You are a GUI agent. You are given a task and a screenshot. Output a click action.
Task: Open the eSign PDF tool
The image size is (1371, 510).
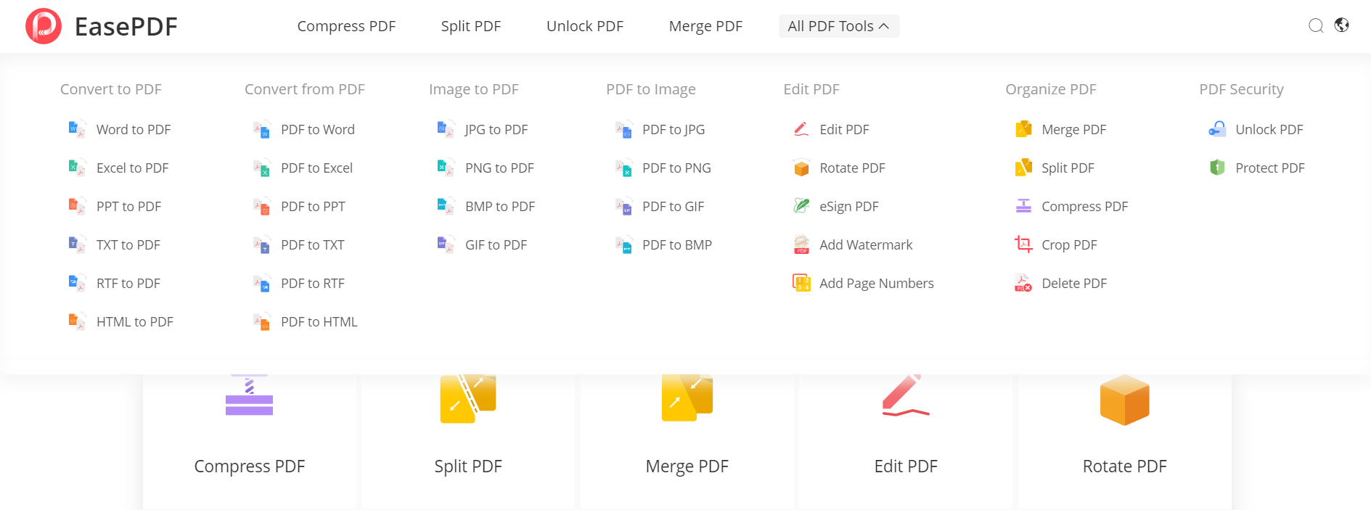pyautogui.click(x=848, y=206)
